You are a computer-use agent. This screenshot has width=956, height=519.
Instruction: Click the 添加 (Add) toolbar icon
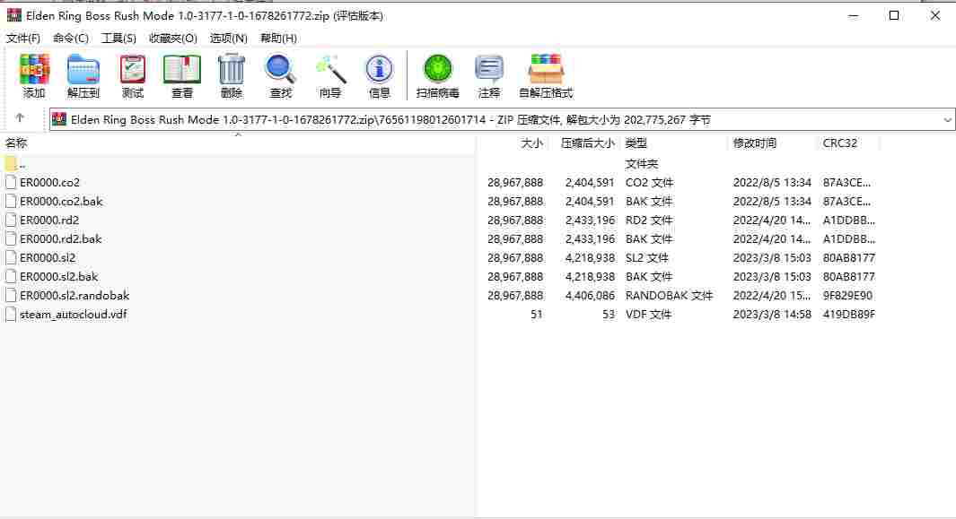34,69
